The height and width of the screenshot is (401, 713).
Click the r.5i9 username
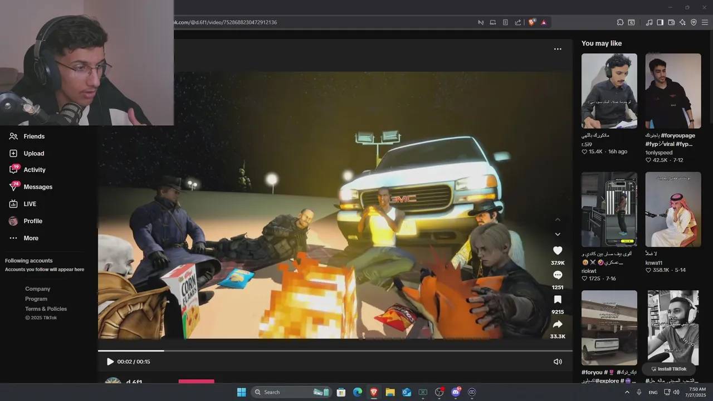[x=587, y=144]
